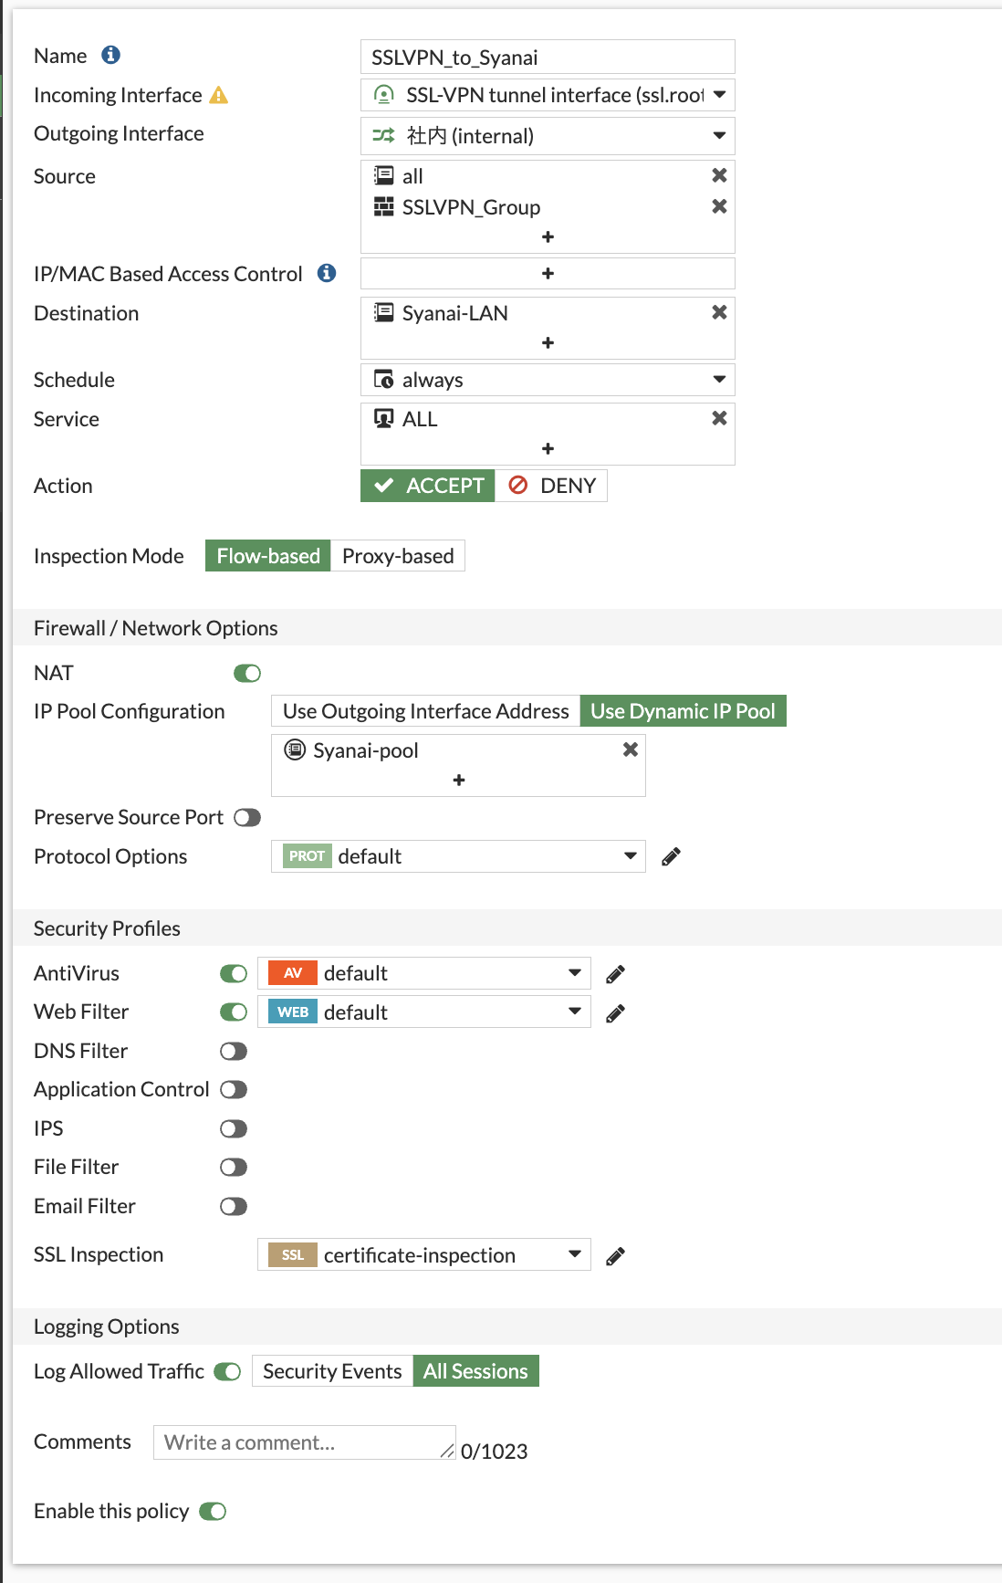
Task: Select Proxy-based inspection mode
Action: pyautogui.click(x=398, y=556)
